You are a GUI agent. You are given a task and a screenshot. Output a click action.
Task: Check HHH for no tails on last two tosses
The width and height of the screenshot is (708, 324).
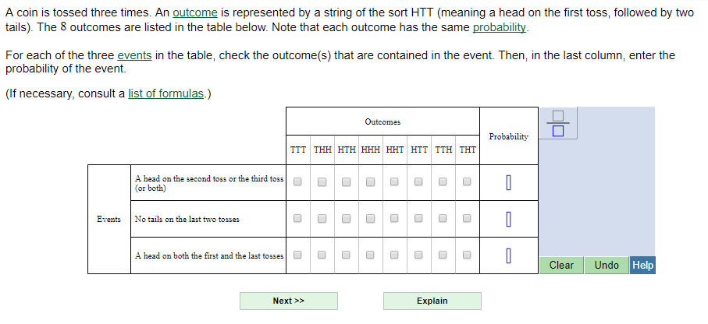coord(371,219)
